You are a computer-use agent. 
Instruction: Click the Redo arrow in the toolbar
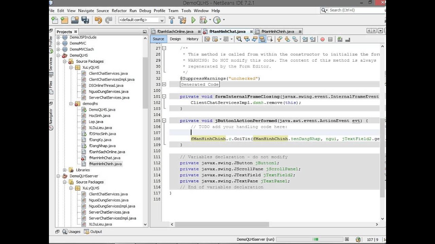click(x=109, y=20)
